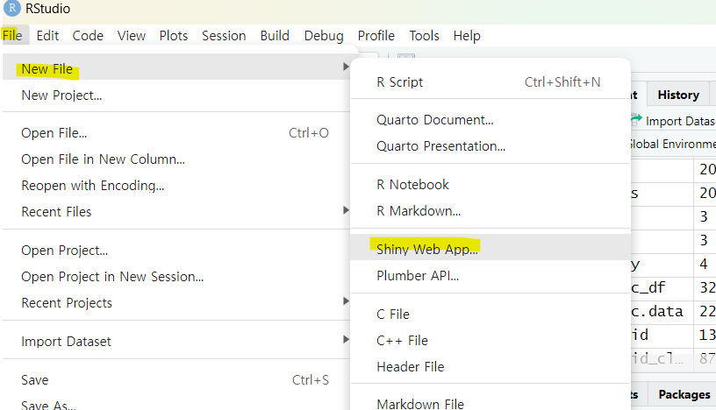Choose Open File... menu entry
Viewport: 716px width, 410px height.
tap(175, 132)
